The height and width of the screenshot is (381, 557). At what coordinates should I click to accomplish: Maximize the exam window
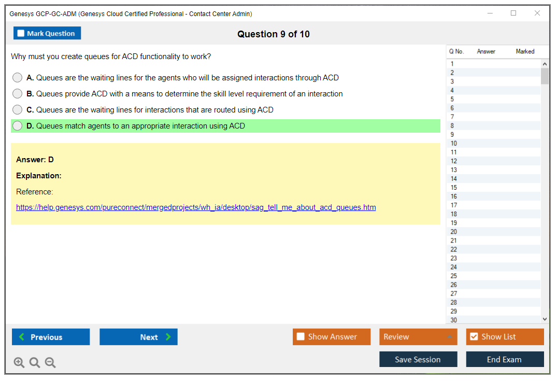pos(513,13)
